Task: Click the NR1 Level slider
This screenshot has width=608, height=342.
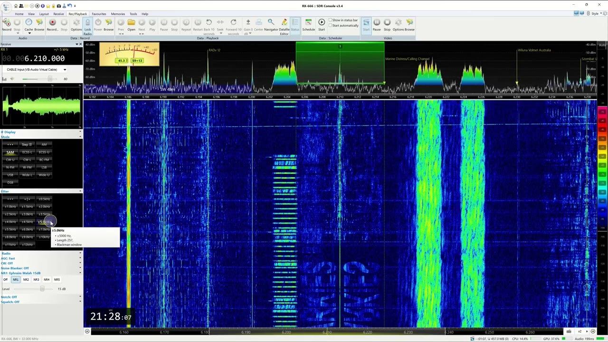Action: point(42,289)
